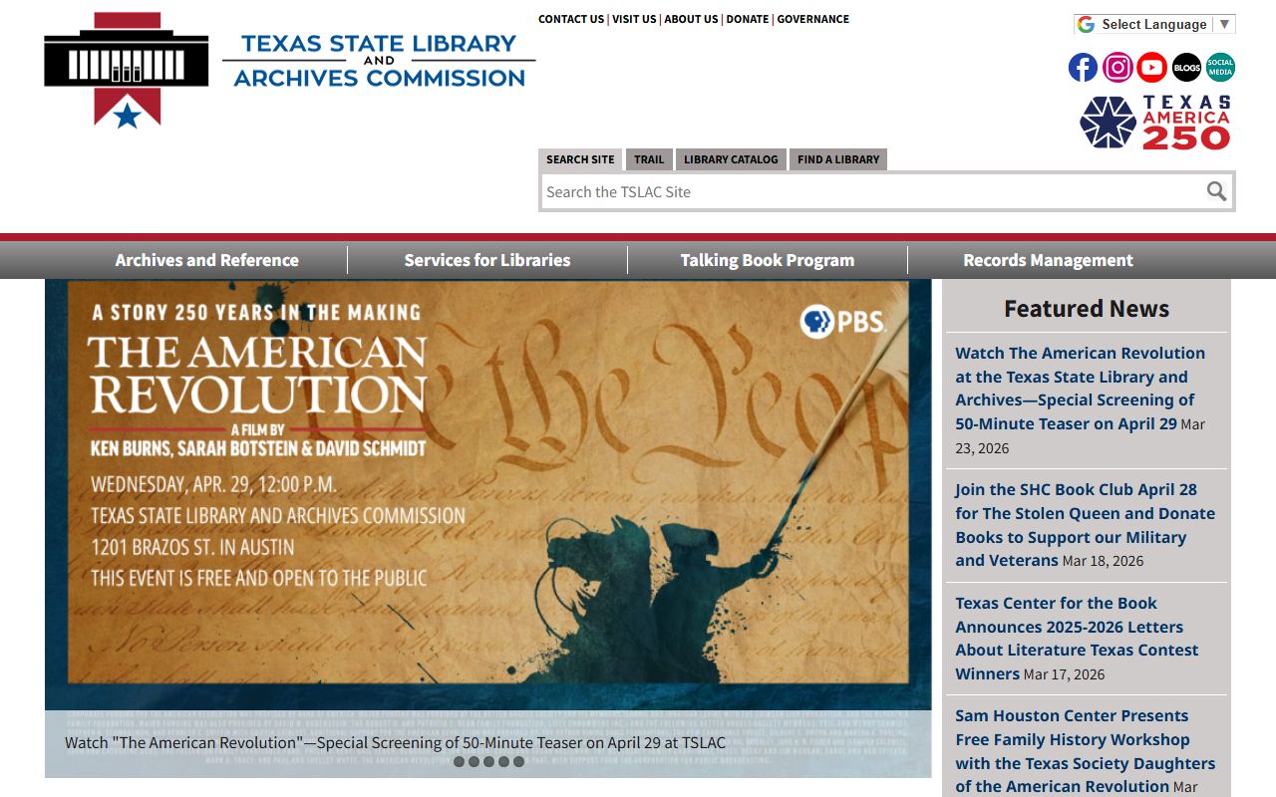Switch to the TRAIL search tab

(649, 159)
